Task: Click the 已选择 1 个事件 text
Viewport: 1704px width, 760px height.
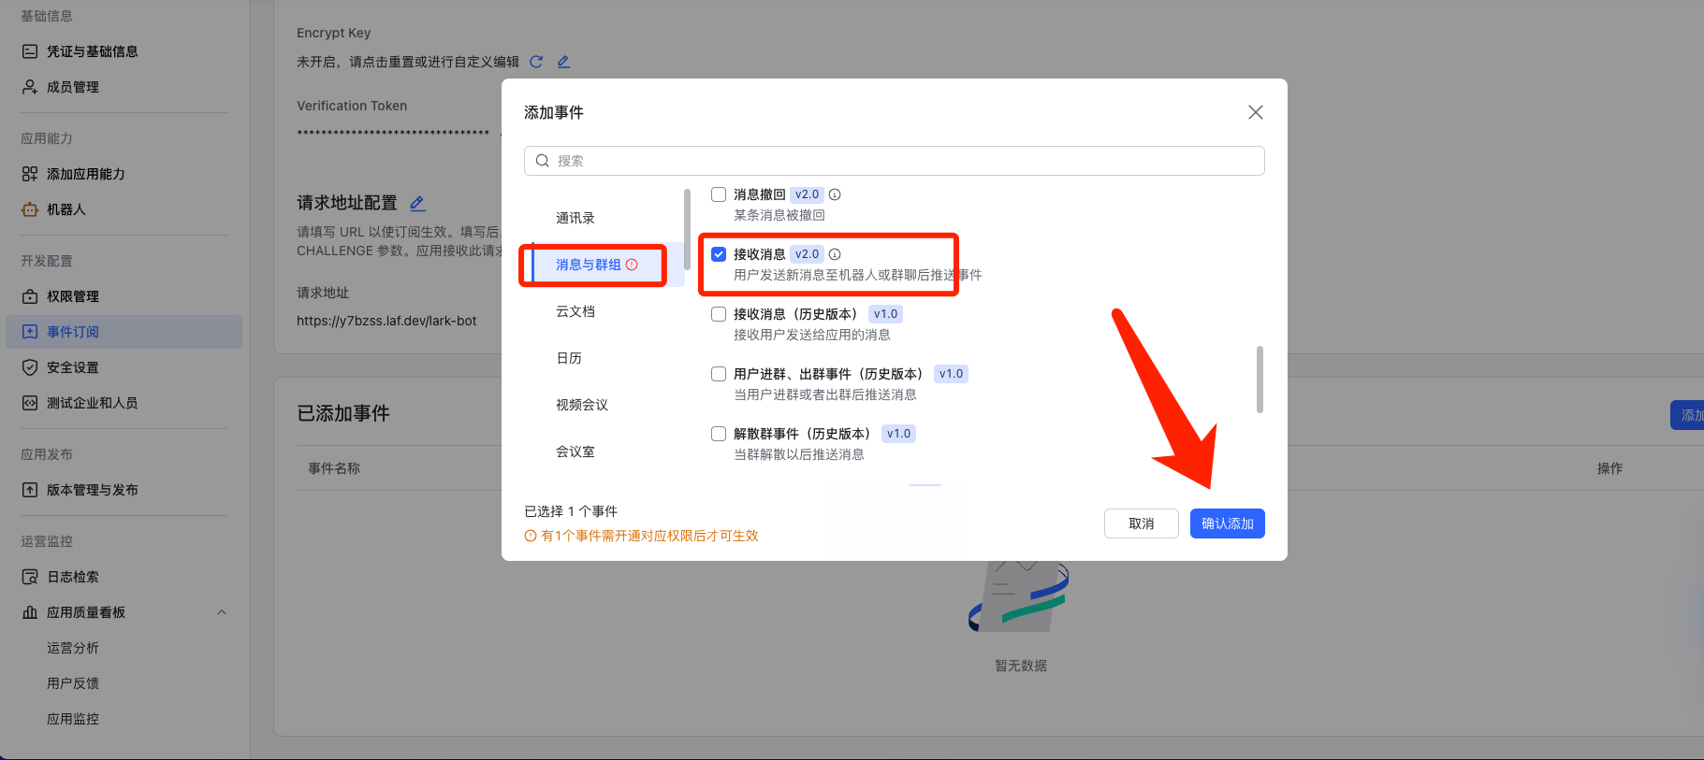Action: click(x=571, y=511)
